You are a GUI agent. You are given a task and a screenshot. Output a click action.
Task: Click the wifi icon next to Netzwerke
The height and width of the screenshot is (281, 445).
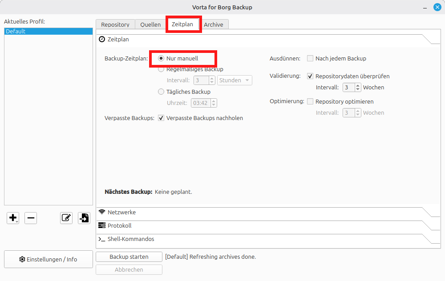(x=102, y=212)
